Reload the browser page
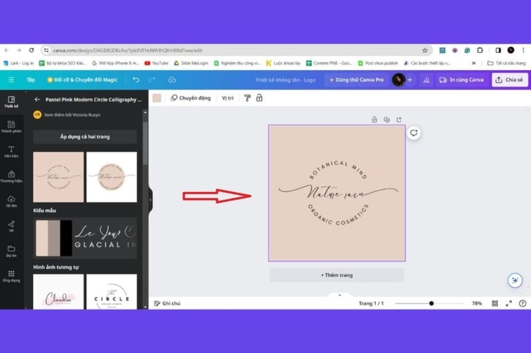This screenshot has height=353, width=531. [31, 50]
